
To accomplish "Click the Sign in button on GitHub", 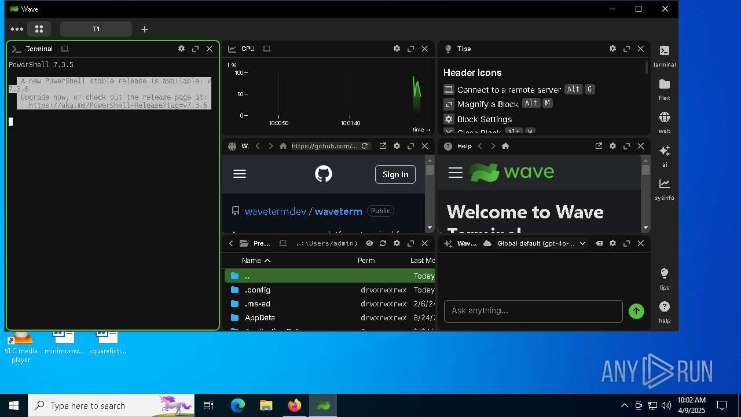I will click(x=395, y=174).
